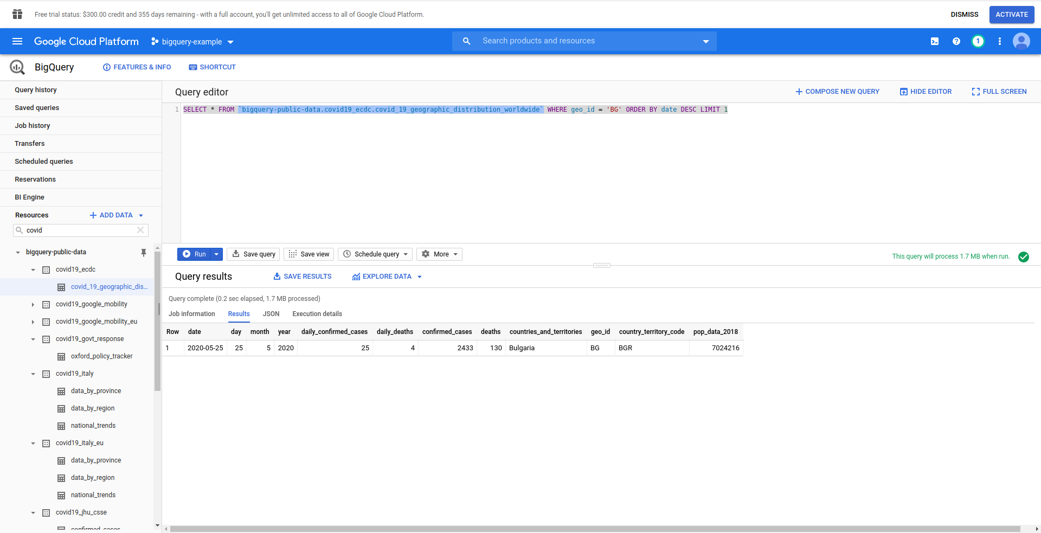Open BI Engine in the sidebar
The width and height of the screenshot is (1041, 533).
pyautogui.click(x=81, y=197)
